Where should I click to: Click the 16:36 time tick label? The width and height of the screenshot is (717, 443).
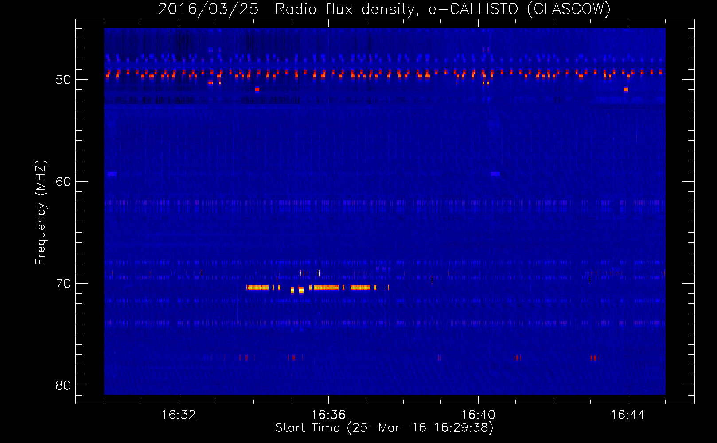328,415
